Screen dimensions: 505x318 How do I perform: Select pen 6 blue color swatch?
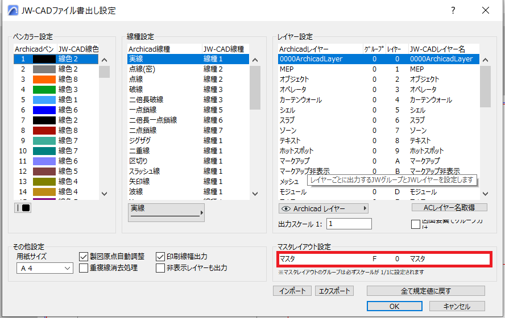click(x=44, y=110)
